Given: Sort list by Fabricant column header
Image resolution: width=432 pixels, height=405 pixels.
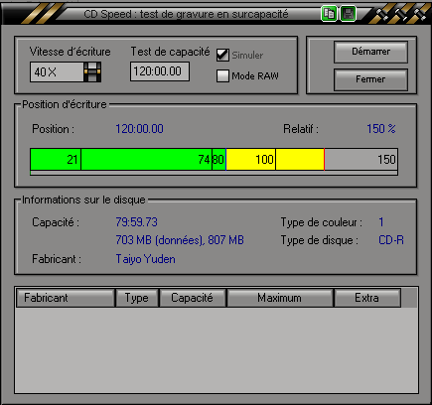Looking at the screenshot, I should (x=66, y=298).
